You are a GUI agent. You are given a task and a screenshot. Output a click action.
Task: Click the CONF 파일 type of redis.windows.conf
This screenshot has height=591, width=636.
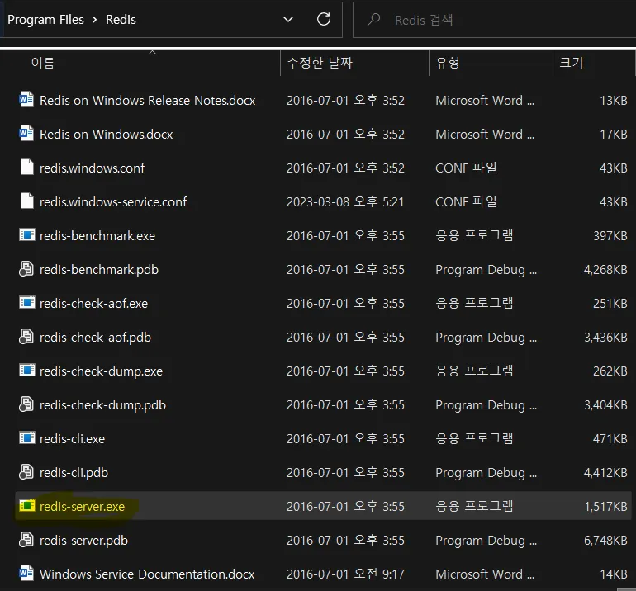(466, 168)
